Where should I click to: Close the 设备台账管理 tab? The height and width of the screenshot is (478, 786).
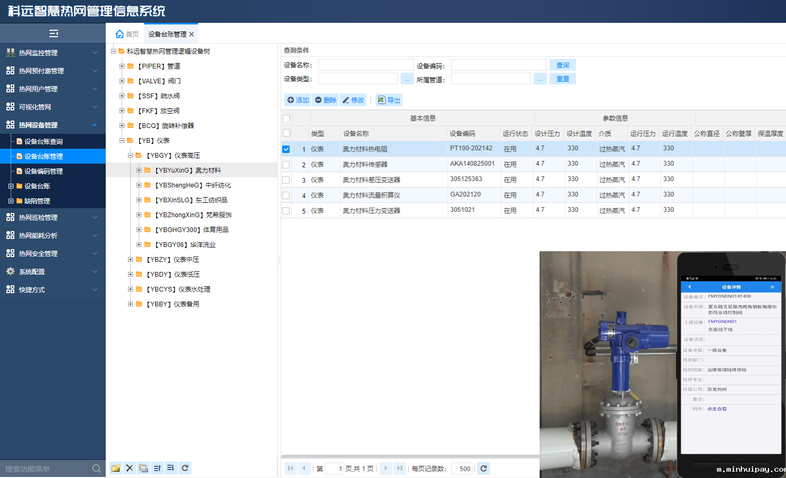point(192,35)
